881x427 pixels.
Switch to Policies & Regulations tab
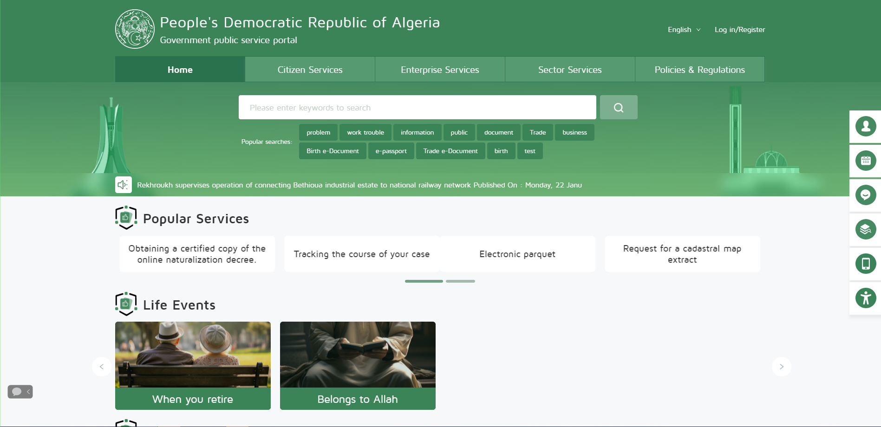tap(699, 70)
